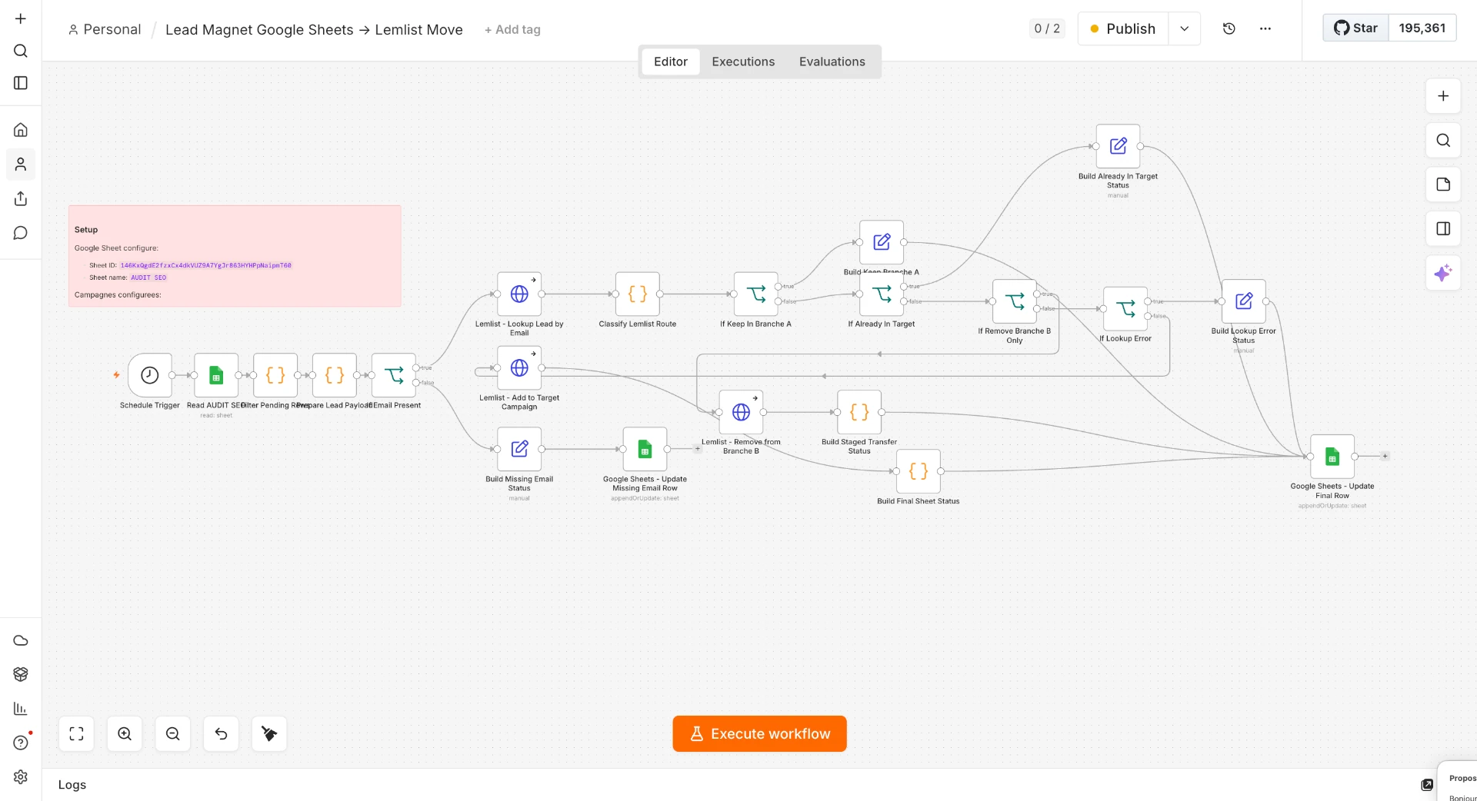
Task: Zoom out of the canvas
Action: (173, 734)
